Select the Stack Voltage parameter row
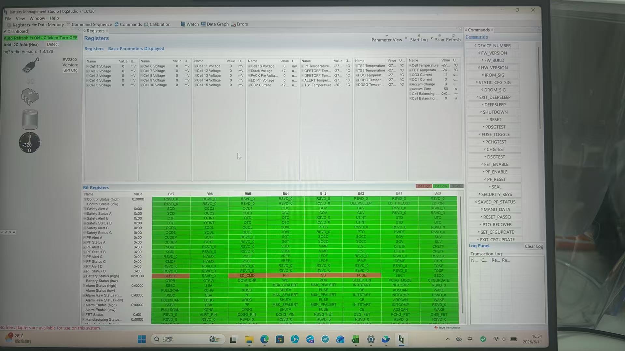The height and width of the screenshot is (351, 625). 273,71
